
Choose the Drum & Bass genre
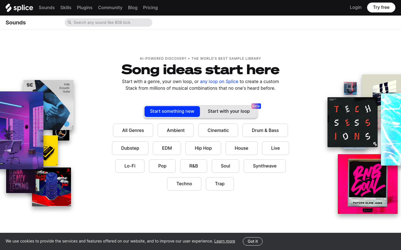pyautogui.click(x=265, y=130)
